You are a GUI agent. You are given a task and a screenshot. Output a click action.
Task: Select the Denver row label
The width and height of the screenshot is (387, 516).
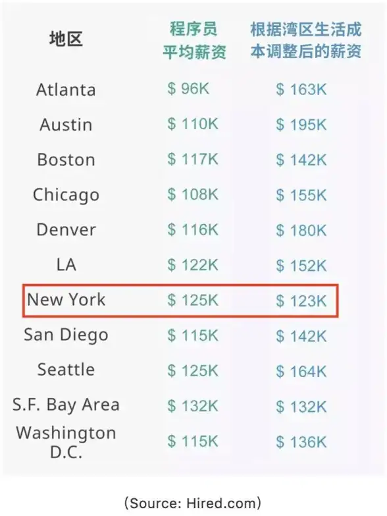(66, 230)
